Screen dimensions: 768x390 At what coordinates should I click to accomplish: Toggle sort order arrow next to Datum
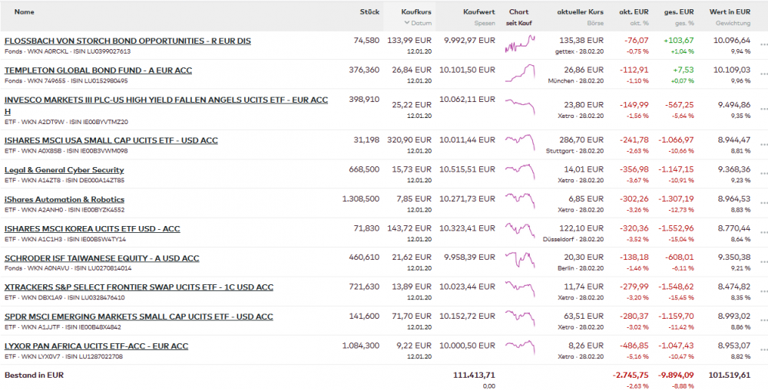click(407, 23)
